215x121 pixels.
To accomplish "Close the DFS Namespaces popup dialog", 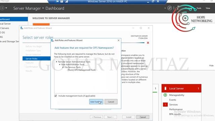I will click(x=119, y=40).
